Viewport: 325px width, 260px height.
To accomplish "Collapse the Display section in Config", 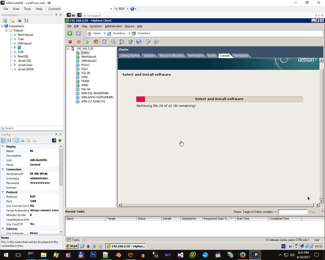I will (3, 147).
